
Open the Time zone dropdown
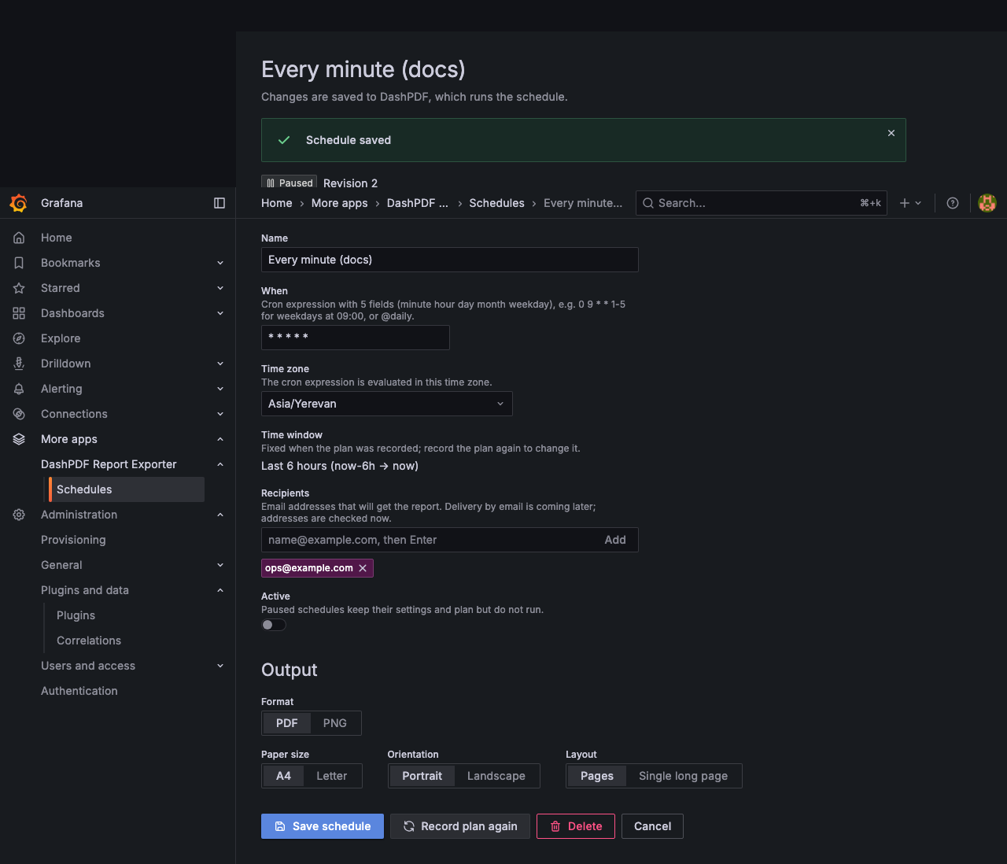(387, 404)
